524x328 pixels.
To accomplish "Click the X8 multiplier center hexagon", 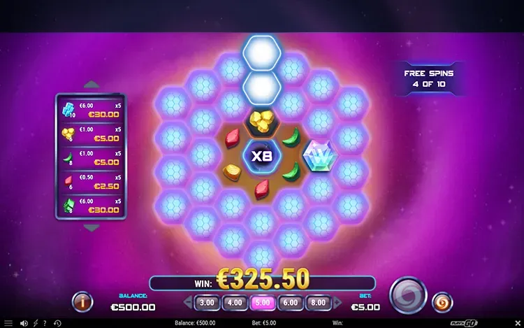I will point(262,156).
